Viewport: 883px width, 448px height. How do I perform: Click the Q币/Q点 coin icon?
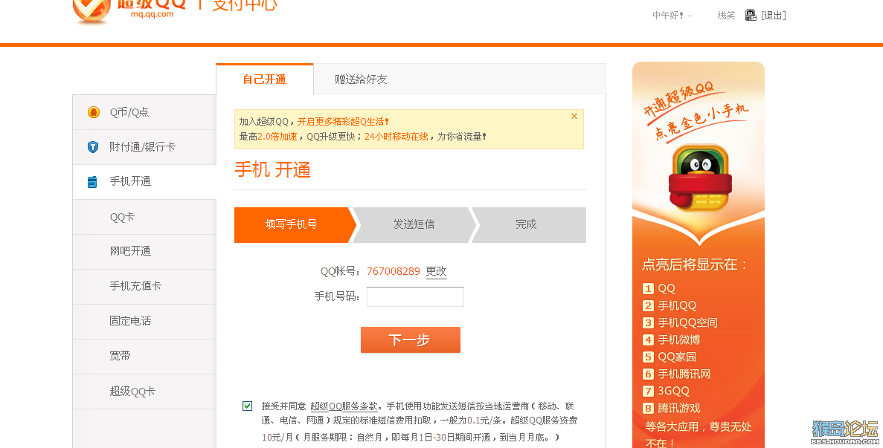click(94, 112)
